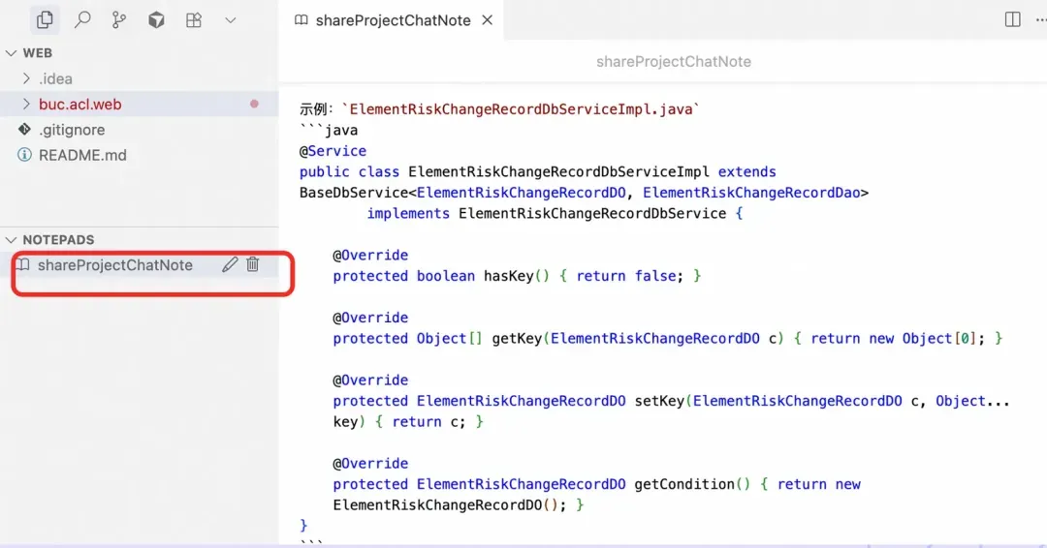Screen dimensions: 1047x548
Task: Click the notepad book icon in NOTEPADS list
Action: tap(23, 264)
